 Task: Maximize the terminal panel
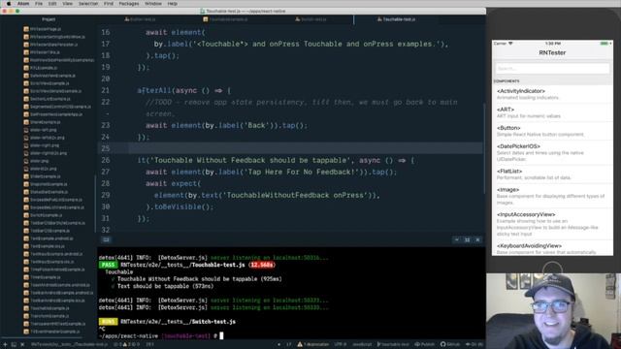click(x=468, y=239)
